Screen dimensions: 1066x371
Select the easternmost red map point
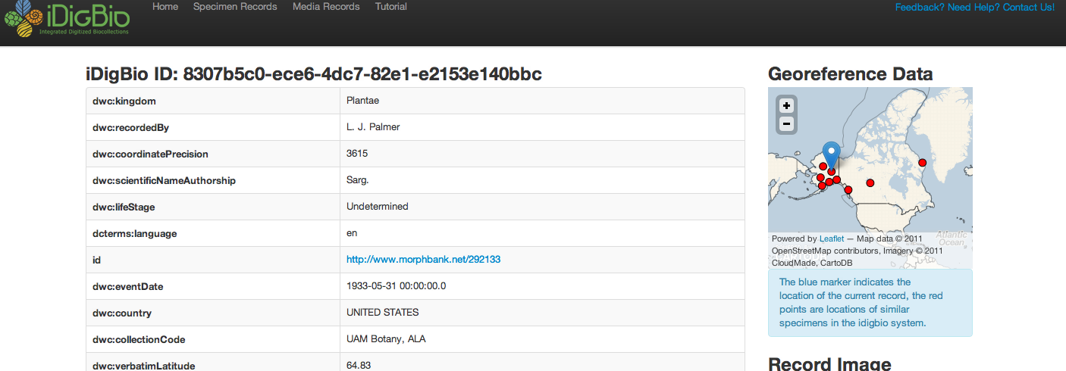923,163
